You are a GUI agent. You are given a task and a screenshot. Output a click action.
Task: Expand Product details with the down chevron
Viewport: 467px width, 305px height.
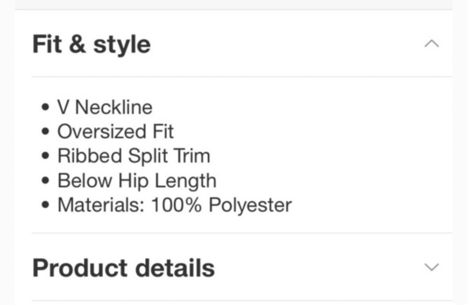[431, 267]
